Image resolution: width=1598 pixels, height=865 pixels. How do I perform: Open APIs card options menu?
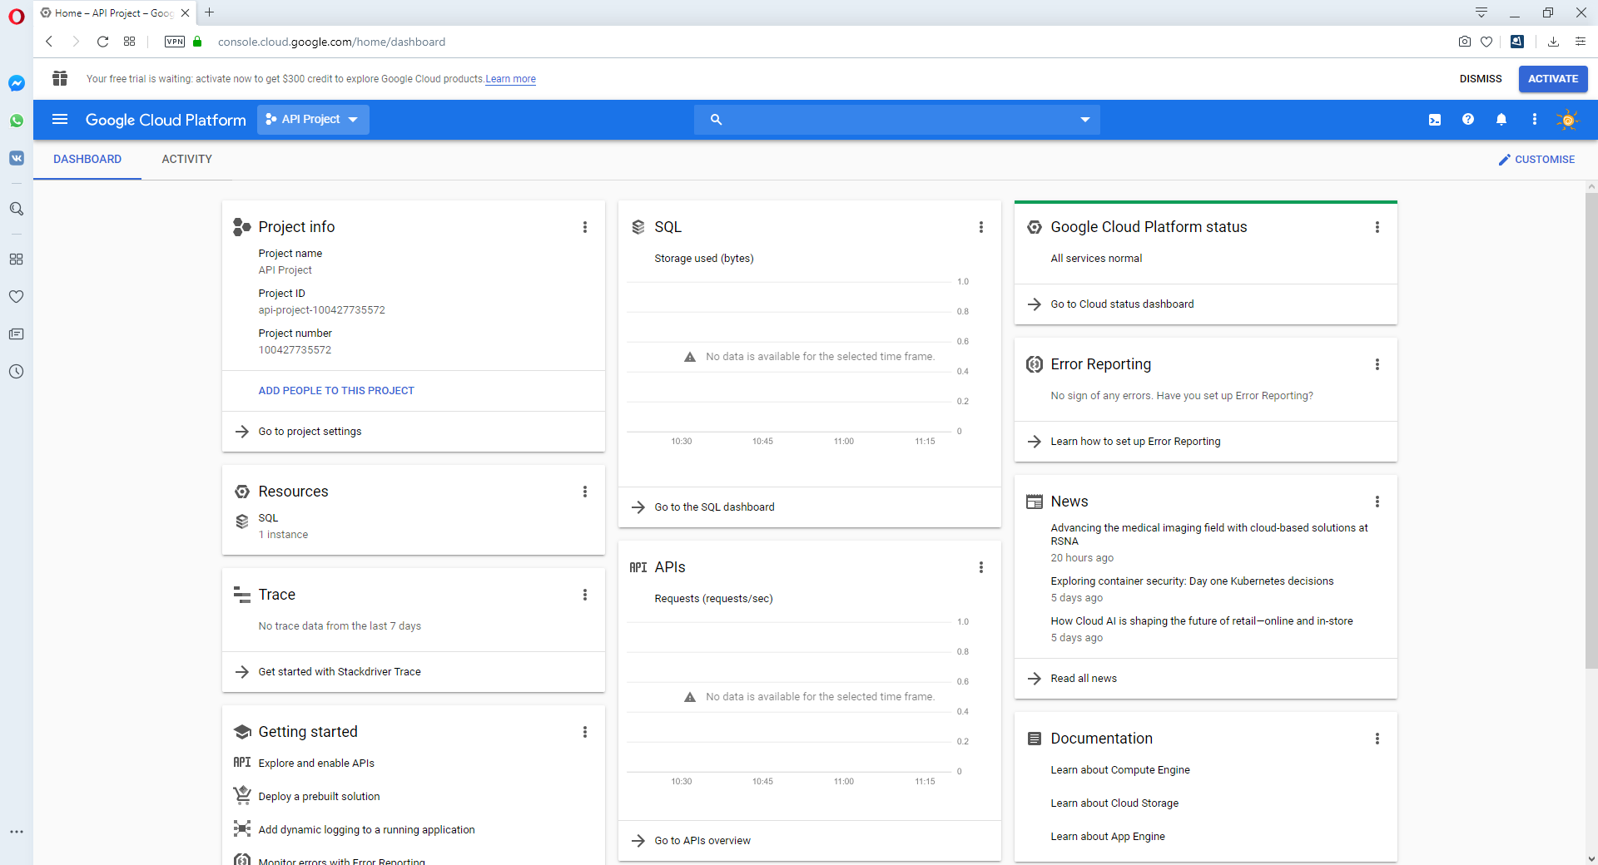981,567
